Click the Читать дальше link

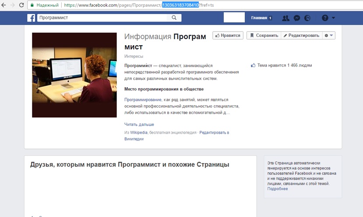(139, 125)
